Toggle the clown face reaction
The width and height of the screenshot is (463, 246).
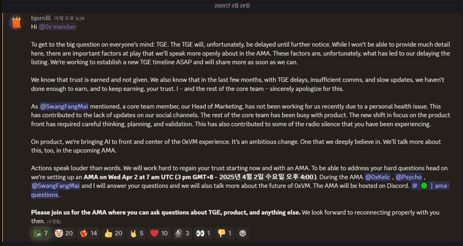pyautogui.click(x=63, y=233)
